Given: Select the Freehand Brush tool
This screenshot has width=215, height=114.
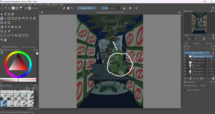Looking at the screenshot, I should point(2,19).
